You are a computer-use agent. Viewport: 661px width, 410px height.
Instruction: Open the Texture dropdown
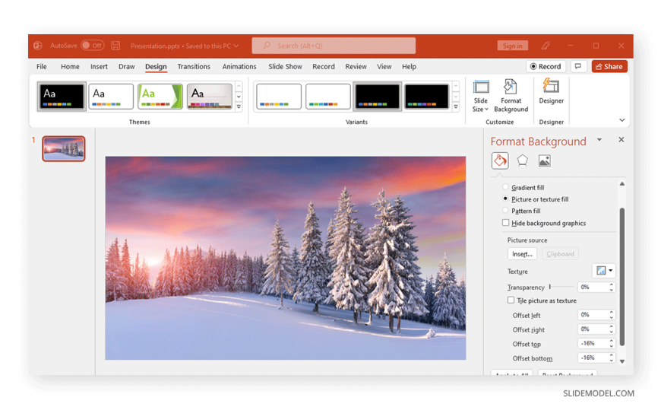coord(604,271)
